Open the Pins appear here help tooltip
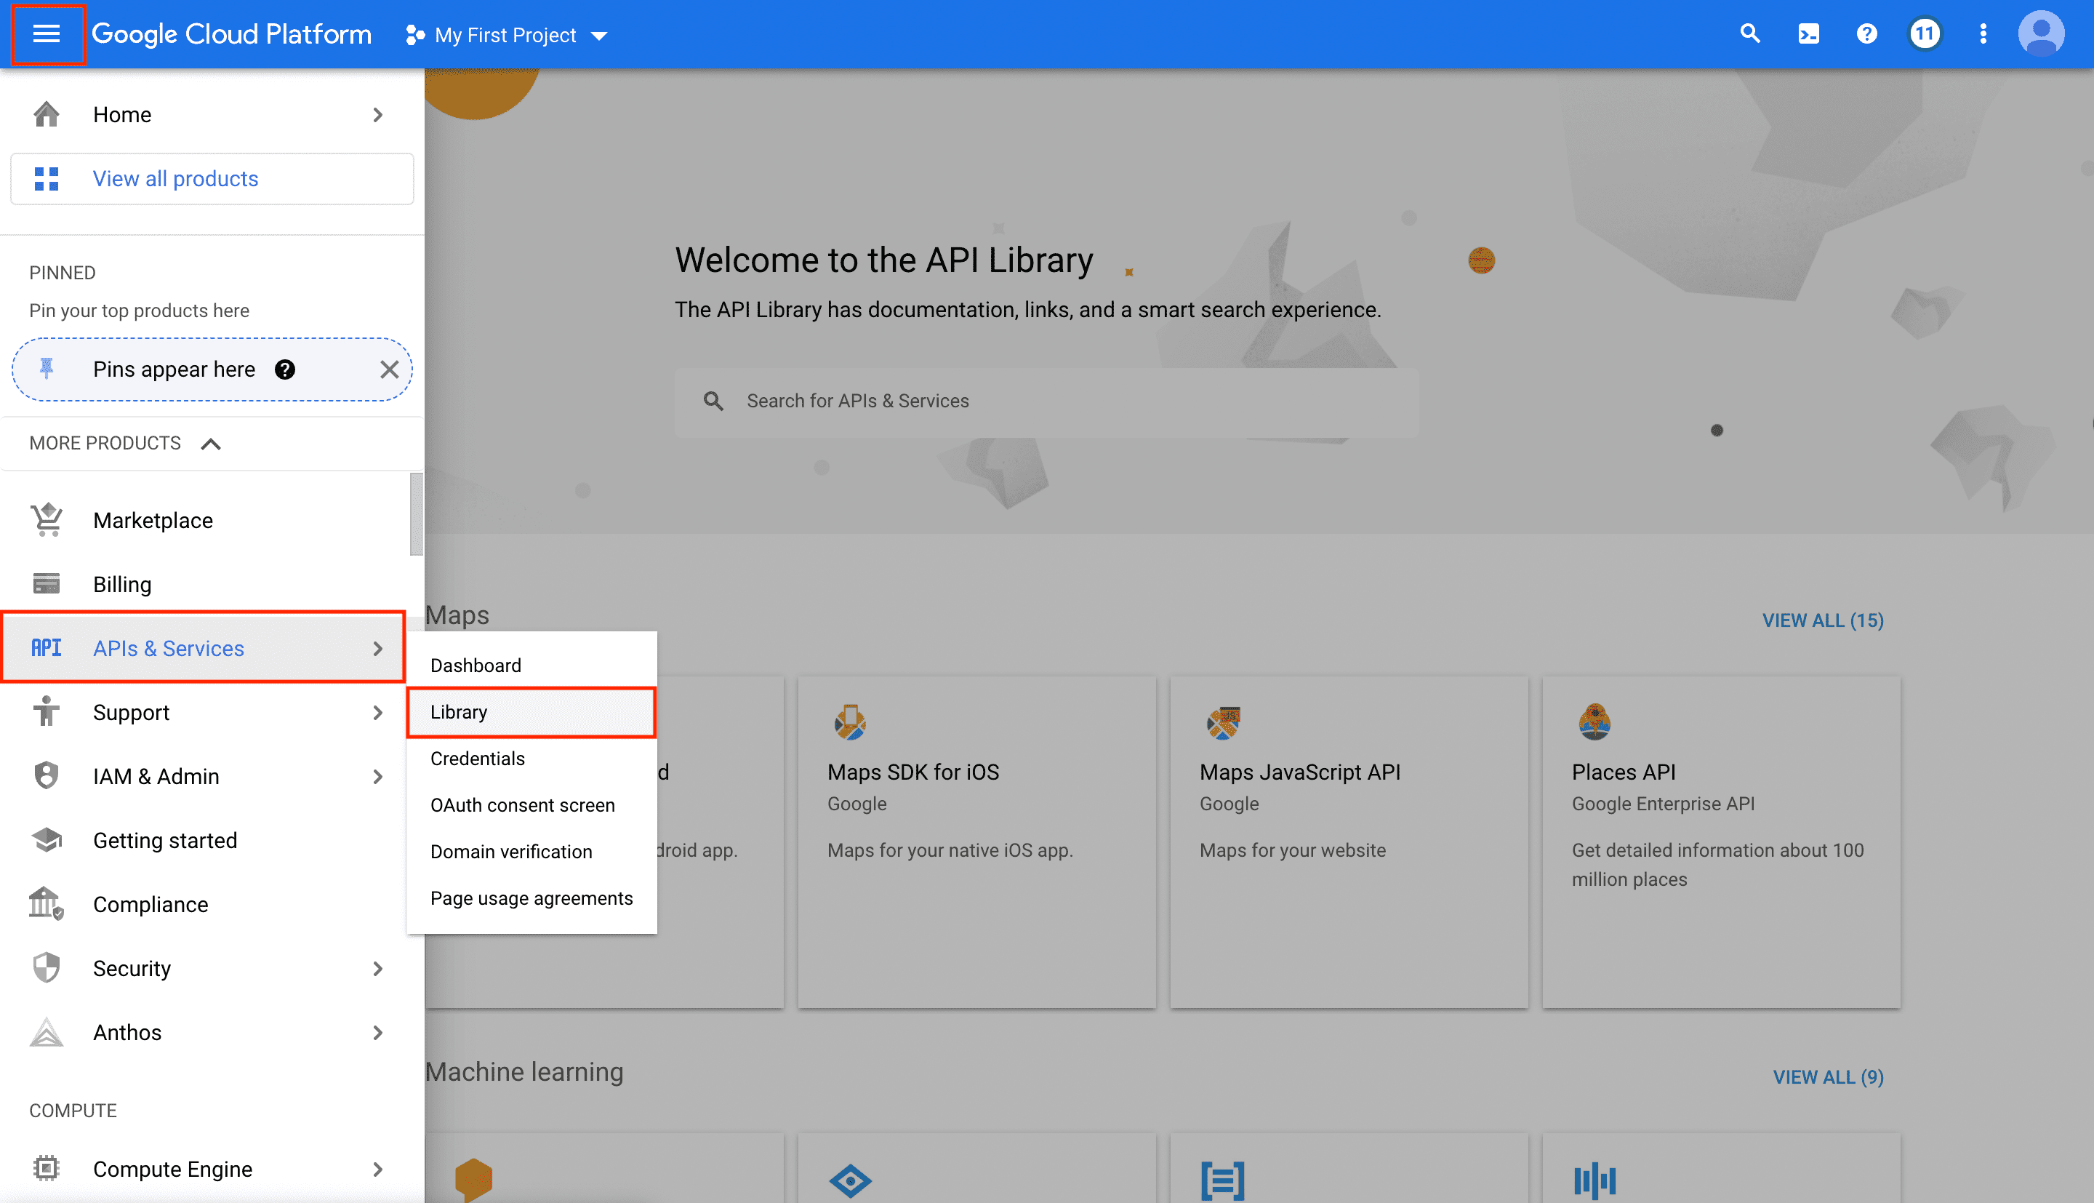Image resolution: width=2094 pixels, height=1203 pixels. [x=285, y=369]
